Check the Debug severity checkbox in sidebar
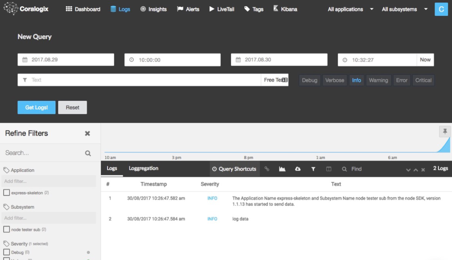The height and width of the screenshot is (260, 452). pyautogui.click(x=6, y=252)
